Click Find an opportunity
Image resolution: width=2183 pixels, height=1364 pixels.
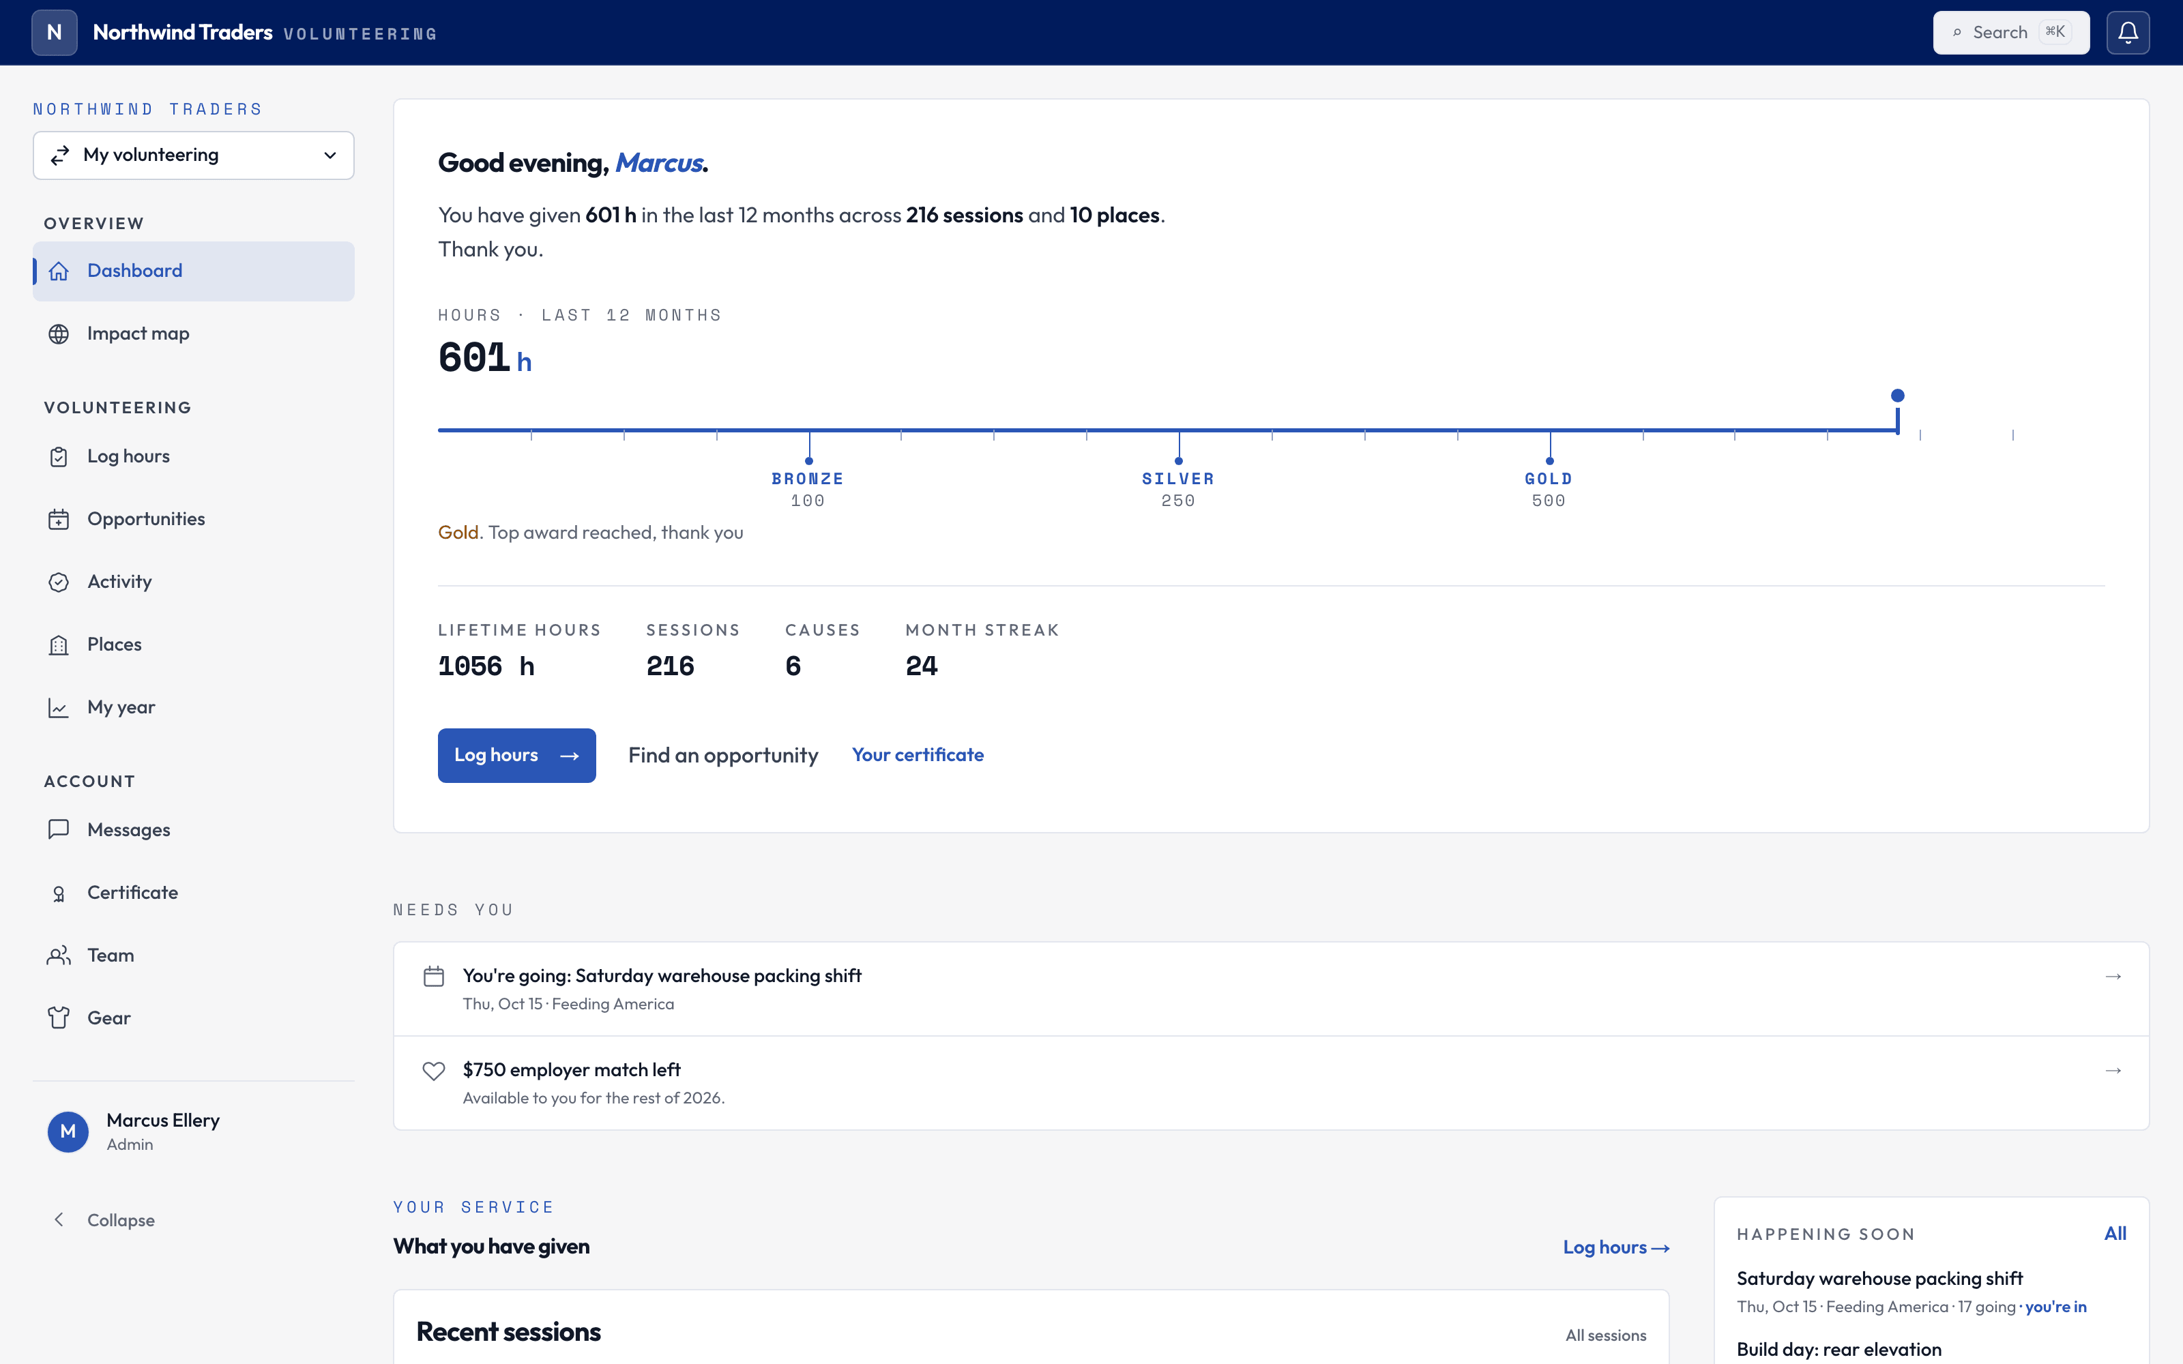pos(723,755)
